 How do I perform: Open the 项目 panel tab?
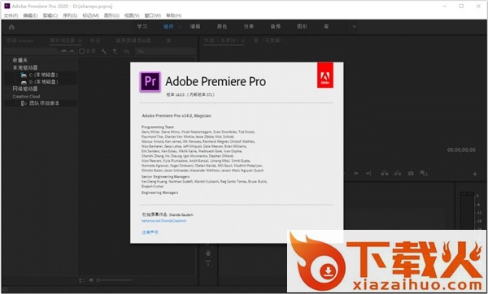[x=20, y=41]
